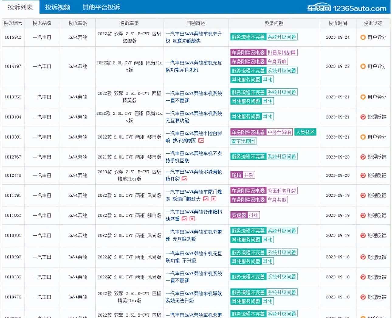Click the 2023-09-20 date in row 1012787
The height and width of the screenshot is (318, 392).
(338, 157)
